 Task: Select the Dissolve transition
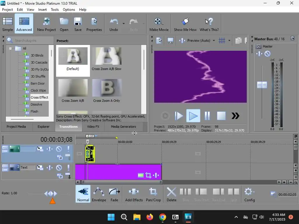click(36, 104)
